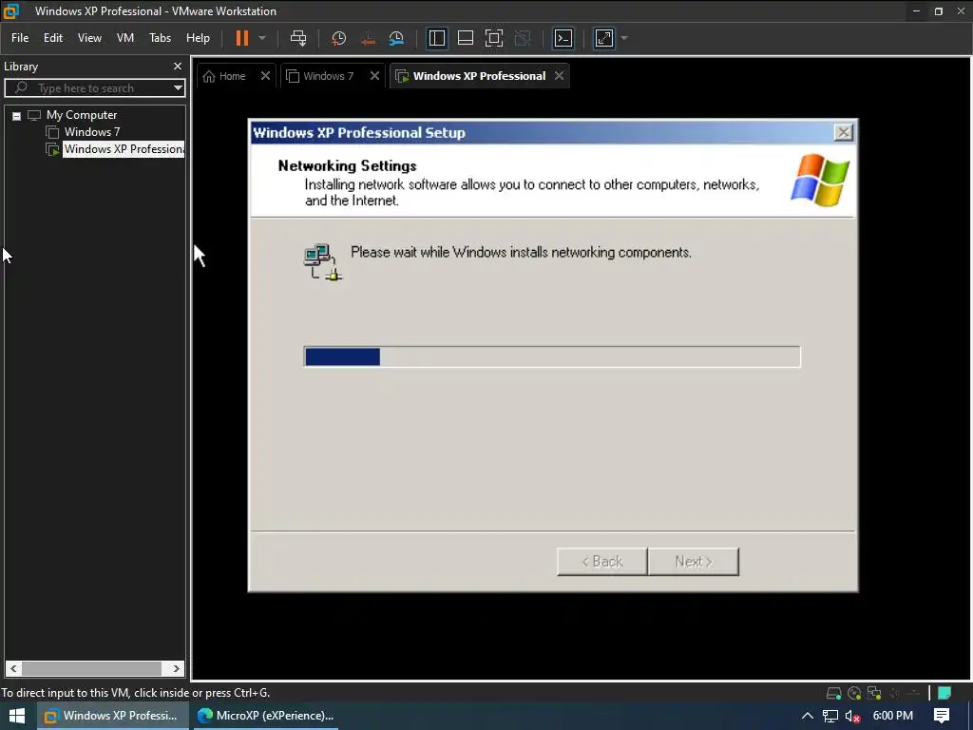Click the host network tray icon
The height and width of the screenshot is (730, 973).
[x=830, y=717]
